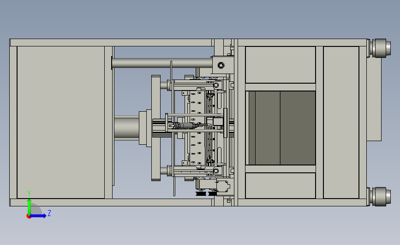Select the long horizontal guide rod near the top

(162, 63)
